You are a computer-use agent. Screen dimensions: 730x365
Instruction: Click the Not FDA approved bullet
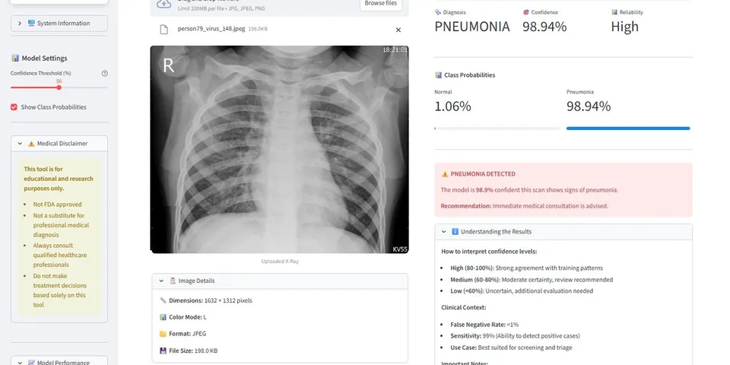pyautogui.click(x=57, y=205)
